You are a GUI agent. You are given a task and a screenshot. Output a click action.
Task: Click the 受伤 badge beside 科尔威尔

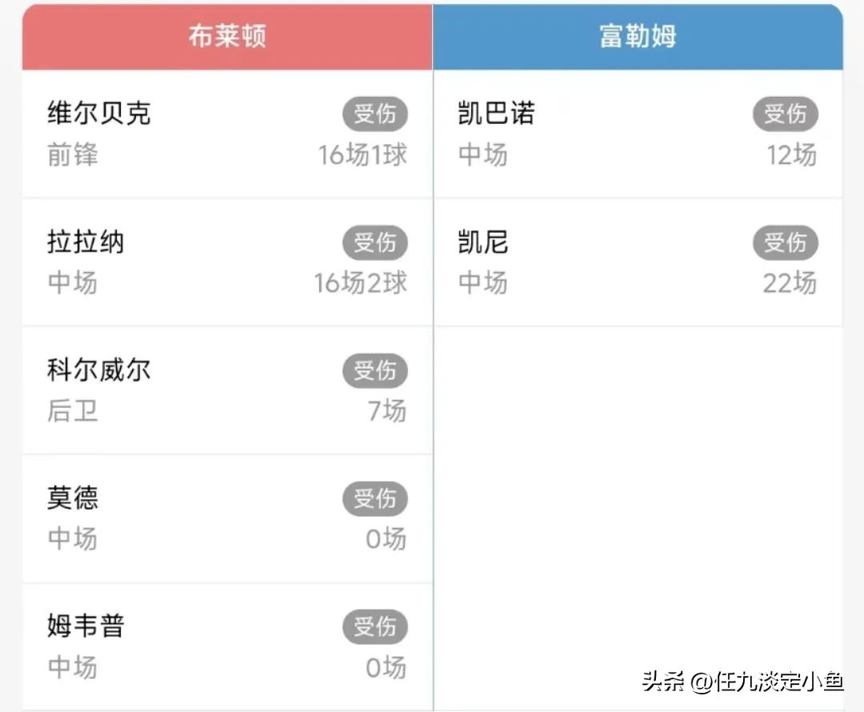coord(375,370)
